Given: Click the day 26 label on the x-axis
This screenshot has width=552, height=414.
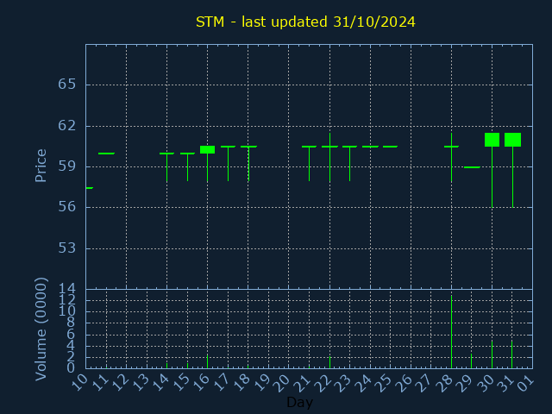Looking at the screenshot, I should point(405,382).
